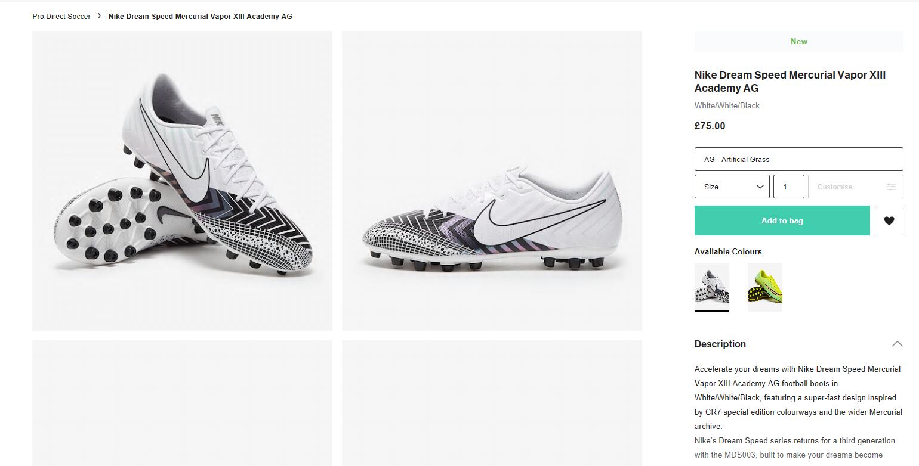The height and width of the screenshot is (466, 919).
Task: Open the third empty image placeholder
Action: point(182,403)
